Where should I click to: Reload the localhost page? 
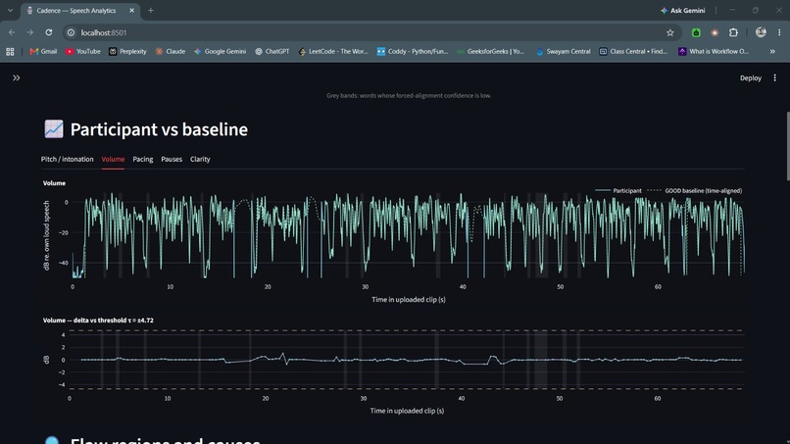(49, 32)
